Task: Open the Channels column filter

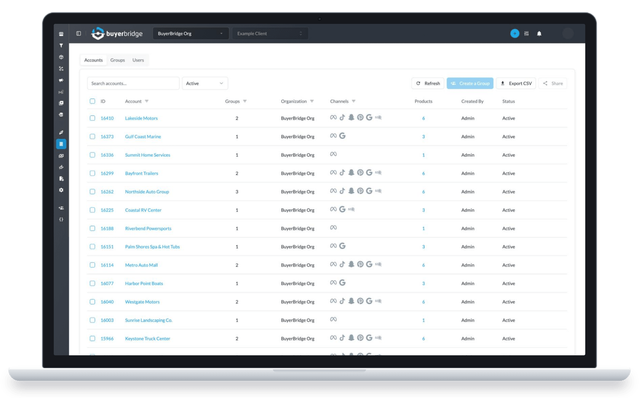Action: 353,102
